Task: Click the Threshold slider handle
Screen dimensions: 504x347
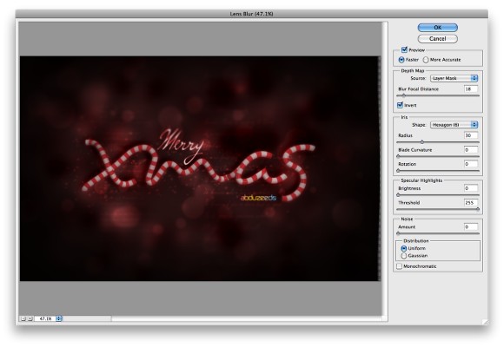Action: click(x=478, y=209)
